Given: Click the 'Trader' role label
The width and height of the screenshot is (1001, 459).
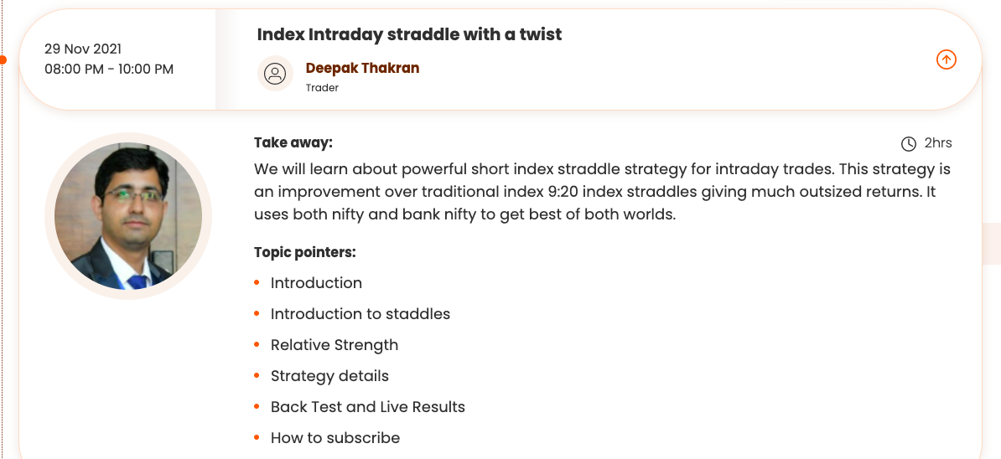Looking at the screenshot, I should tap(322, 87).
